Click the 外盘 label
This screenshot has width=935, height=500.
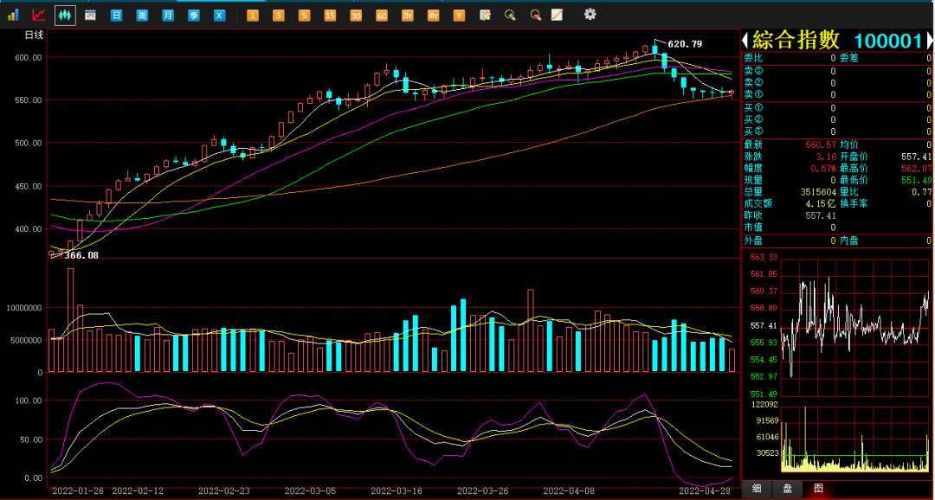coord(752,240)
